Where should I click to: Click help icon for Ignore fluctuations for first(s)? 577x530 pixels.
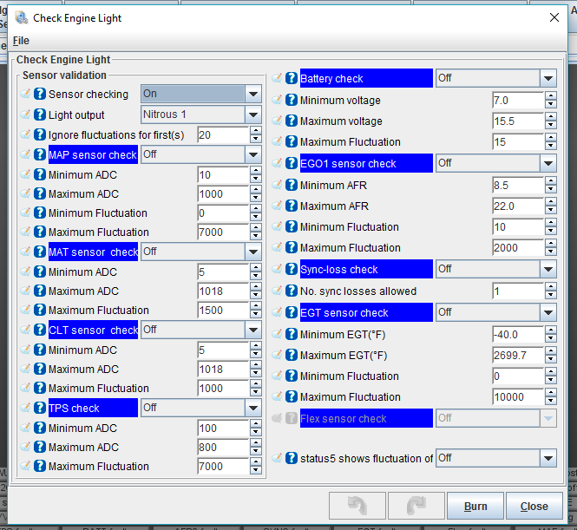pyautogui.click(x=40, y=134)
